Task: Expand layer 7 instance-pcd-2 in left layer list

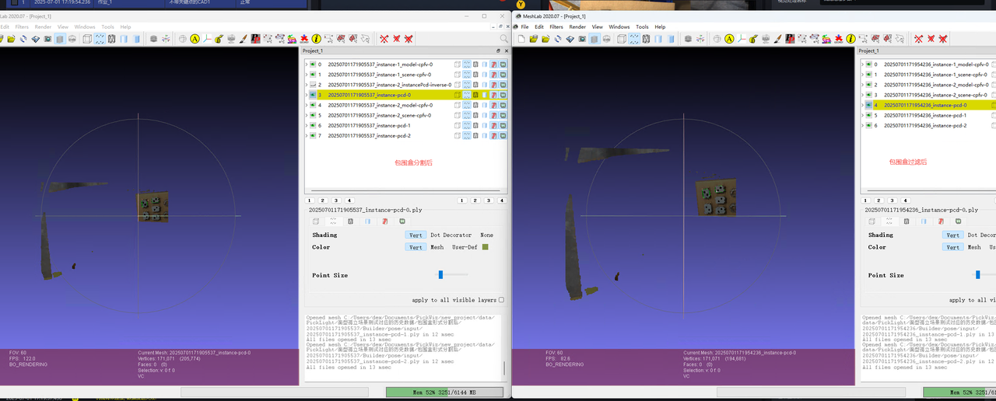Action: point(306,136)
